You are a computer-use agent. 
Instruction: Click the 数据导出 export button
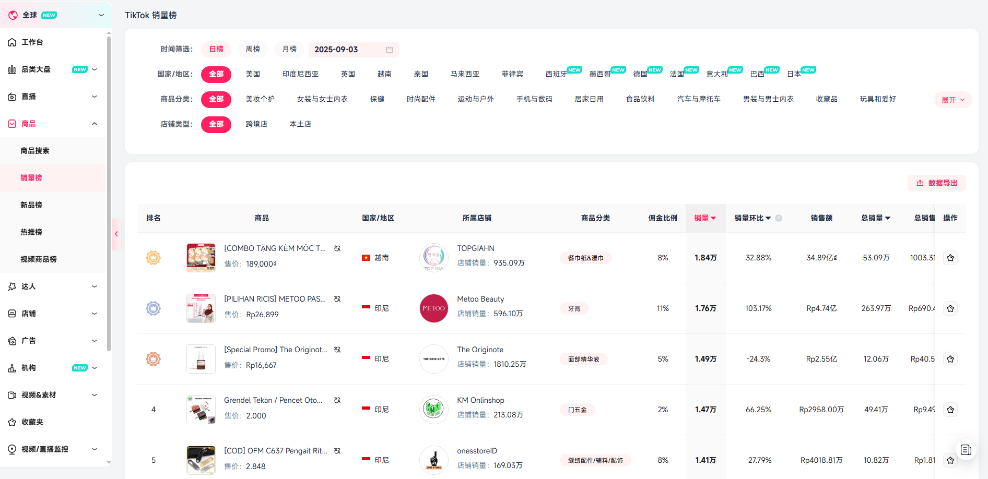(x=937, y=183)
